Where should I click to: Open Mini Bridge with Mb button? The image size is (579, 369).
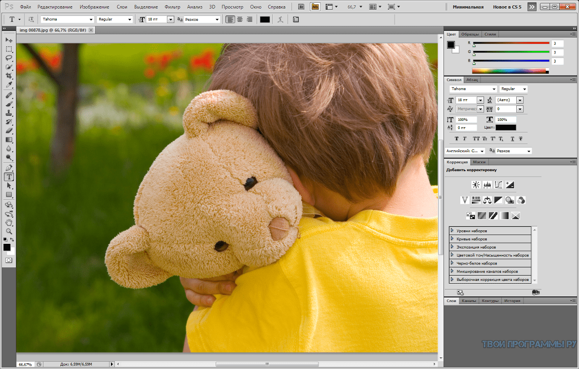coord(315,7)
